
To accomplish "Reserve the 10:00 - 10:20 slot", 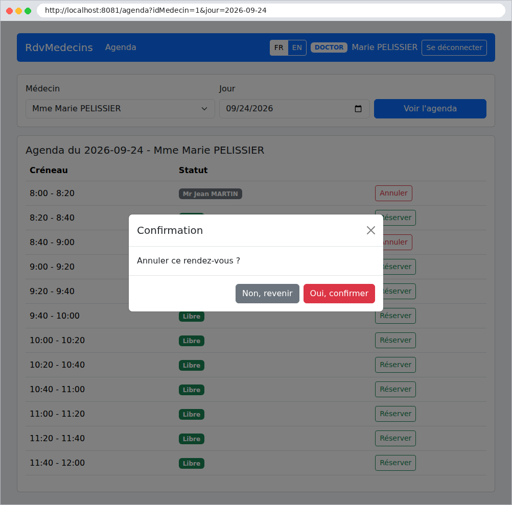I will click(395, 340).
